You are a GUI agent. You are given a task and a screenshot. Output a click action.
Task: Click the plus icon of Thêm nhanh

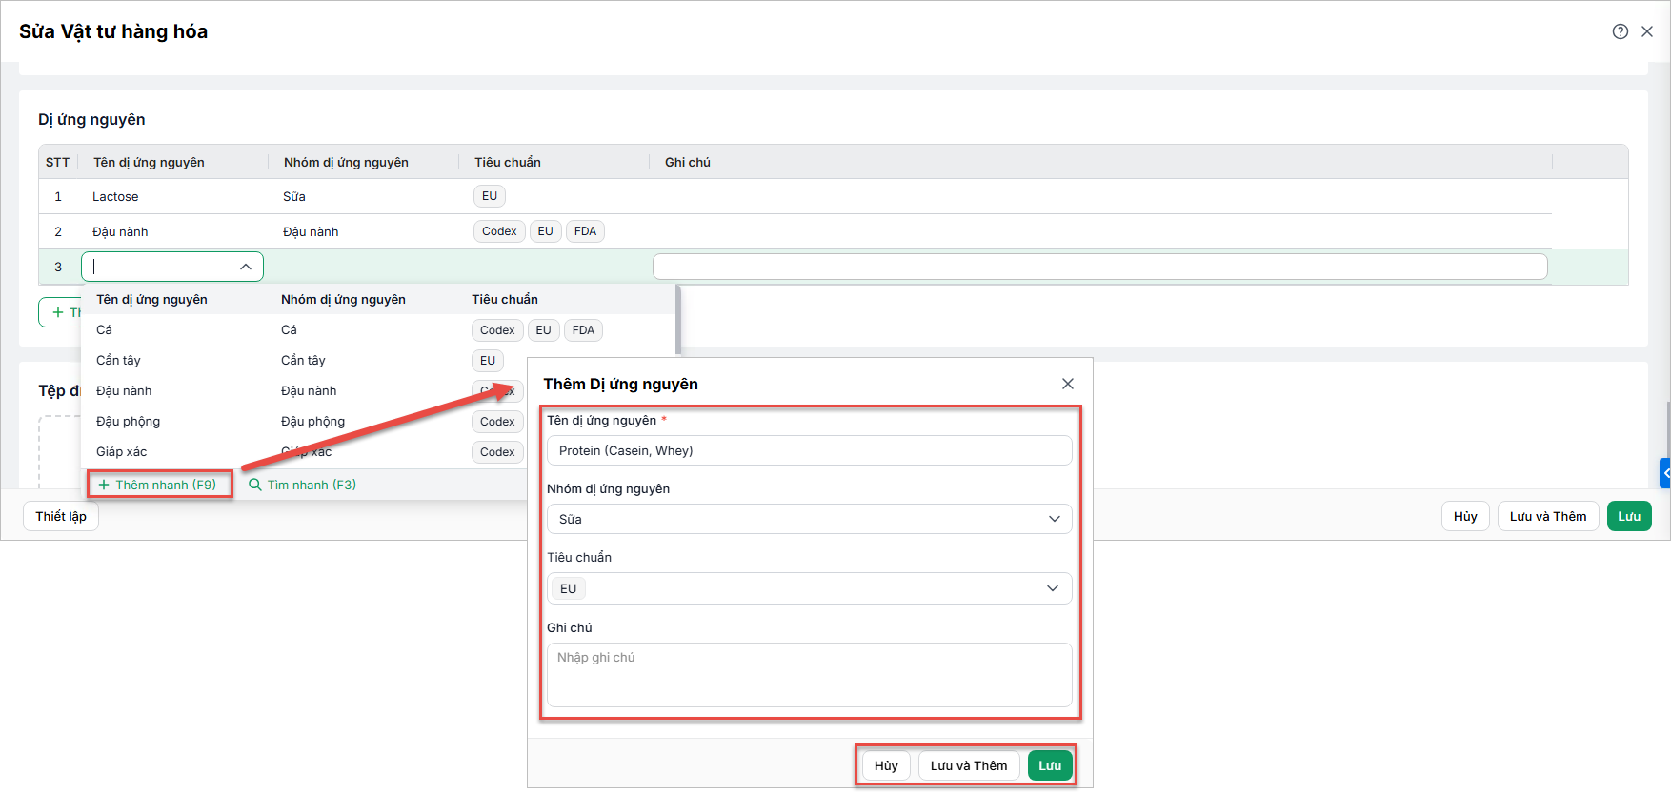click(x=104, y=485)
